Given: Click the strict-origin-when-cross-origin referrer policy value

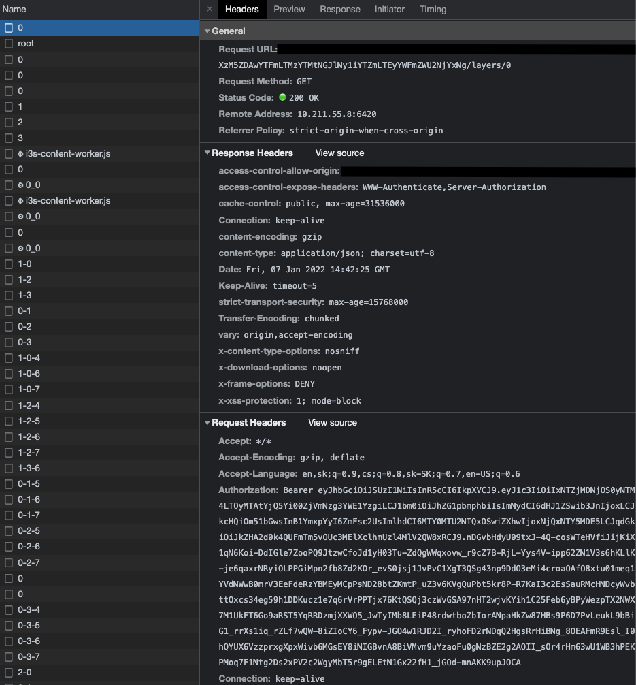Looking at the screenshot, I should pyautogui.click(x=366, y=131).
